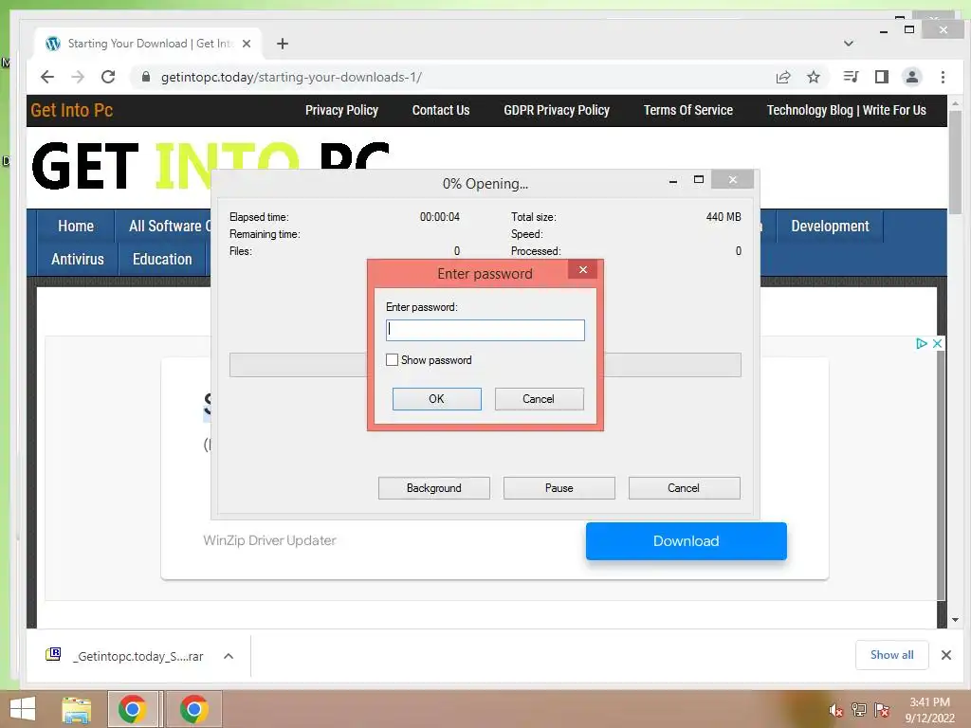The height and width of the screenshot is (728, 971).
Task: Click the password input field
Action: (x=485, y=330)
